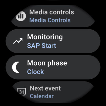Pick the Media Controls list entry
The image size is (106, 106).
(x=53, y=16)
